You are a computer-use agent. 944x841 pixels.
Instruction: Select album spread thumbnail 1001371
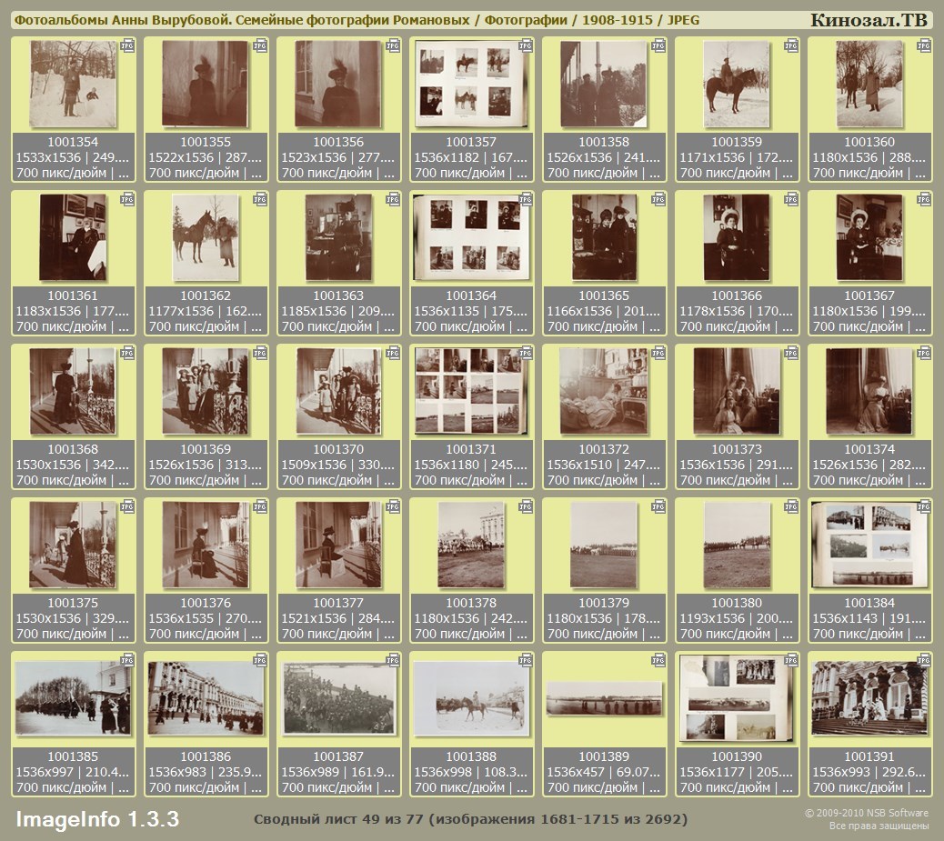(471, 391)
